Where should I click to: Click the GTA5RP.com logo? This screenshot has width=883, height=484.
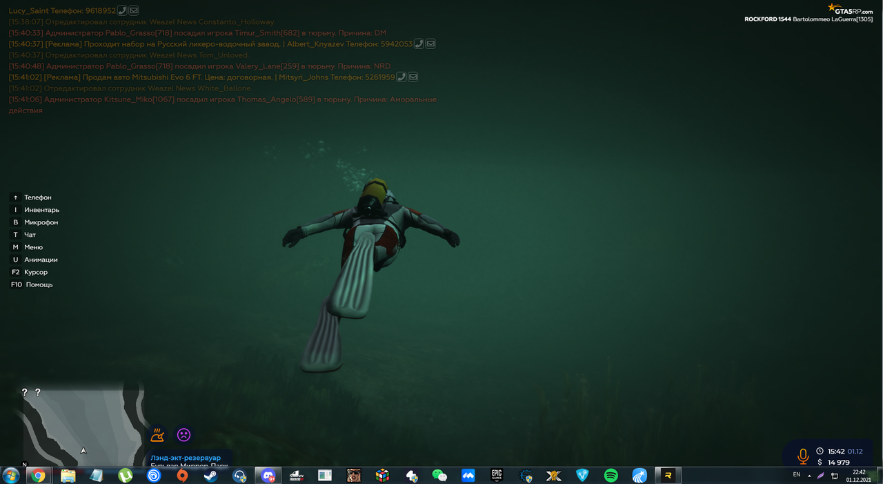pyautogui.click(x=850, y=9)
